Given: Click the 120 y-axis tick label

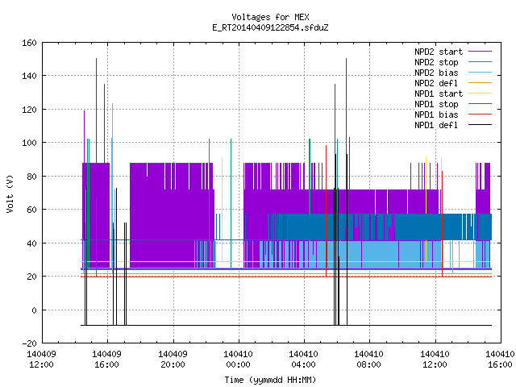Looking at the screenshot, I should click(x=29, y=110).
